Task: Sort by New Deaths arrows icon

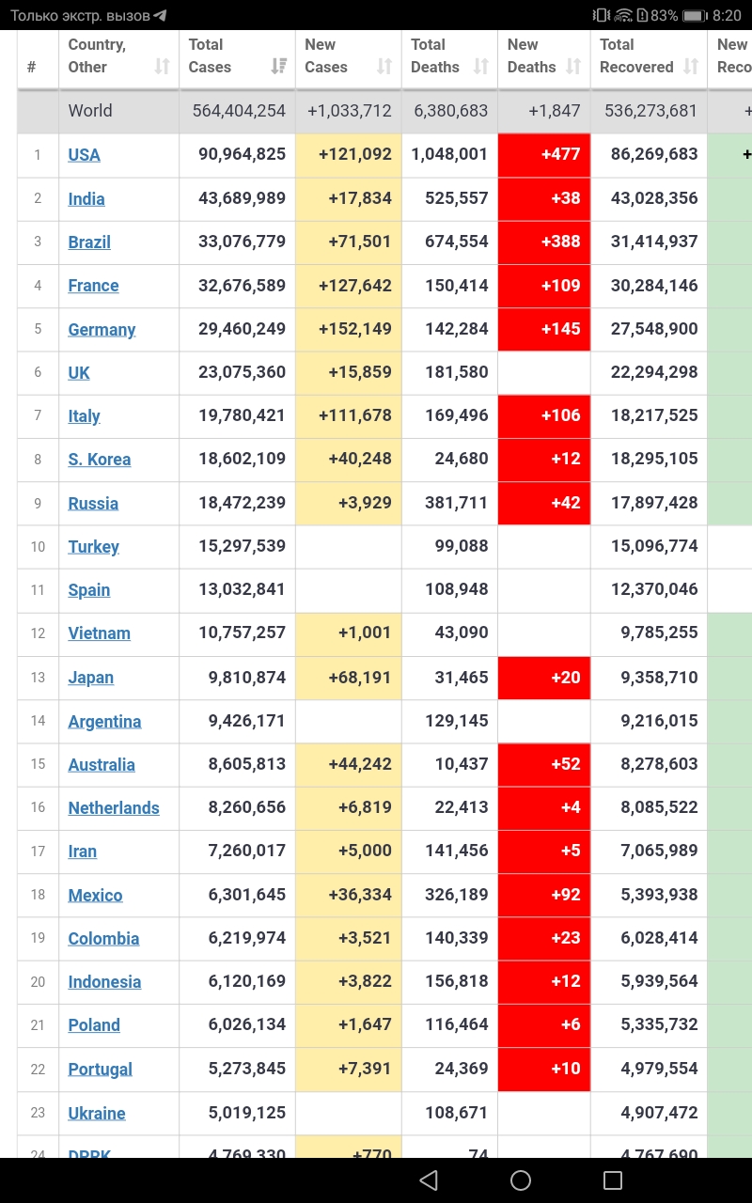Action: (573, 67)
